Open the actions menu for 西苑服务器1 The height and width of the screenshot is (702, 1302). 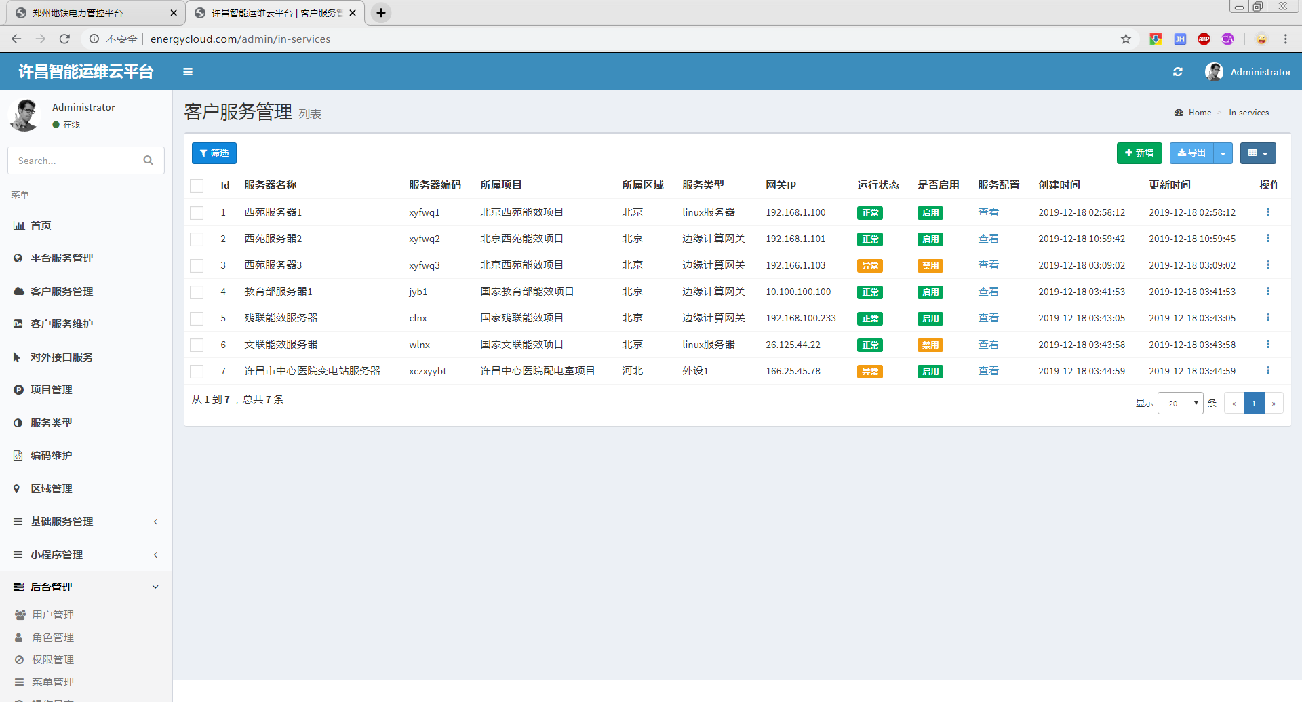[1267, 212]
